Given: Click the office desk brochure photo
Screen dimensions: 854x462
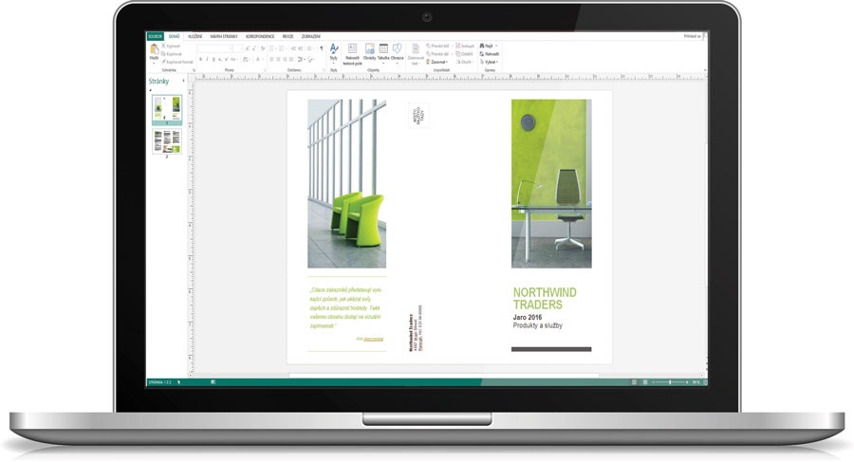Looking at the screenshot, I should [551, 184].
